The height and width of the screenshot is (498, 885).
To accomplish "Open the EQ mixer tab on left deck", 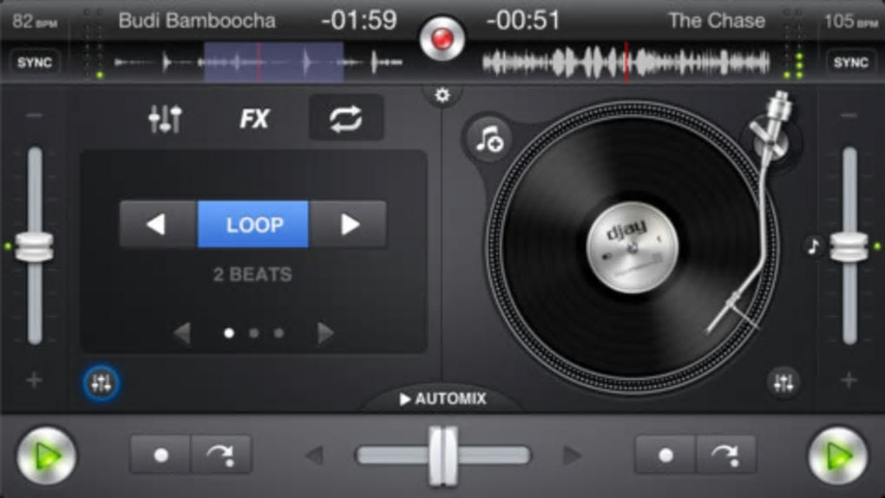I will [165, 119].
